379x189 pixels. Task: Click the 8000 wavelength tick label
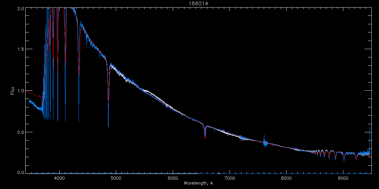286,178
